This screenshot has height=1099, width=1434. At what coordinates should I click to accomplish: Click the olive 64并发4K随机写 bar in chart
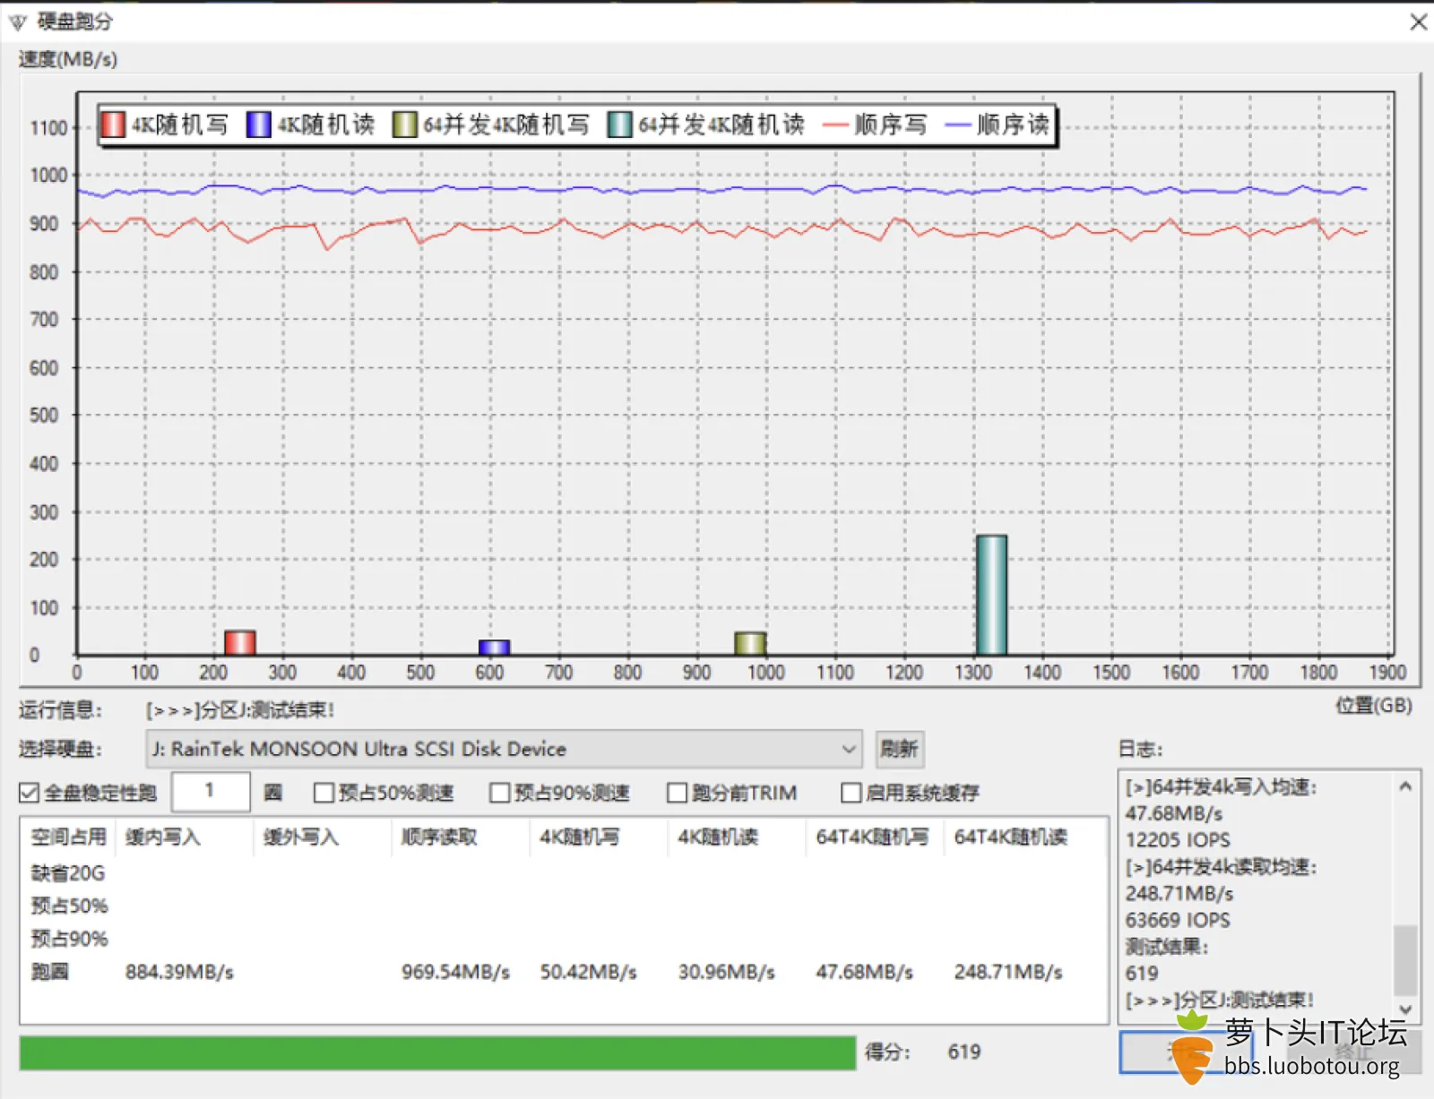click(750, 643)
